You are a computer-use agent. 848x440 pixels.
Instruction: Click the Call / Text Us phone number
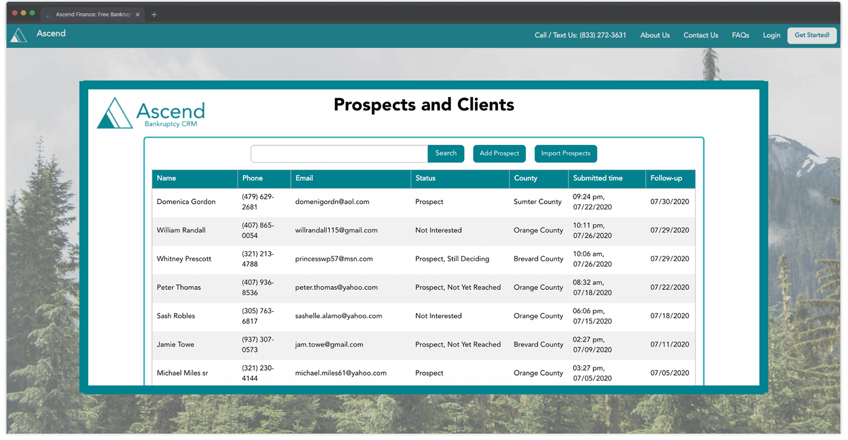coord(580,35)
